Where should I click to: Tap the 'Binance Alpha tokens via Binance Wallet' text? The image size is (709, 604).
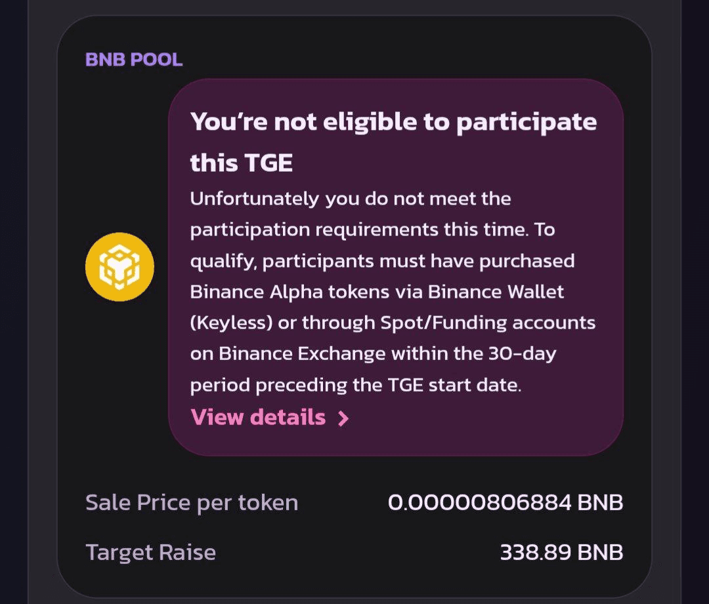377,291
